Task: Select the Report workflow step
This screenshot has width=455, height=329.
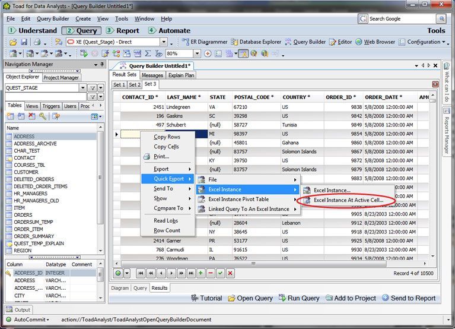Action: (x=122, y=30)
